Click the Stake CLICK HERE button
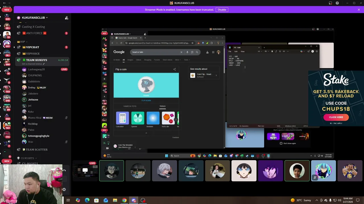This screenshot has height=204, width=364. [336, 117]
